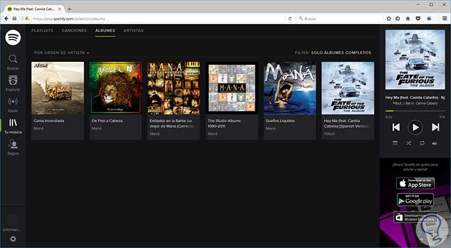Viewport: 451px width, 248px height.
Task: Open the Sueños Líquidos album cover
Action: click(x=290, y=88)
